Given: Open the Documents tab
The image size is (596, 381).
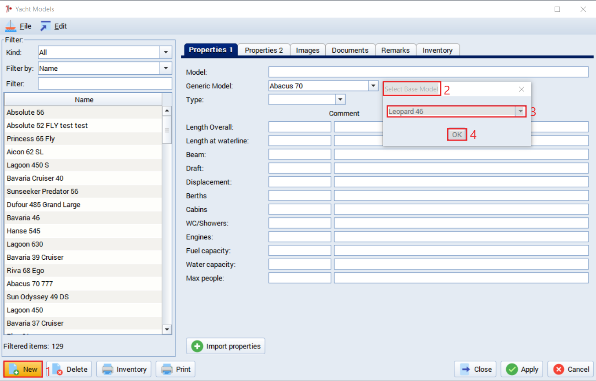Looking at the screenshot, I should point(350,50).
